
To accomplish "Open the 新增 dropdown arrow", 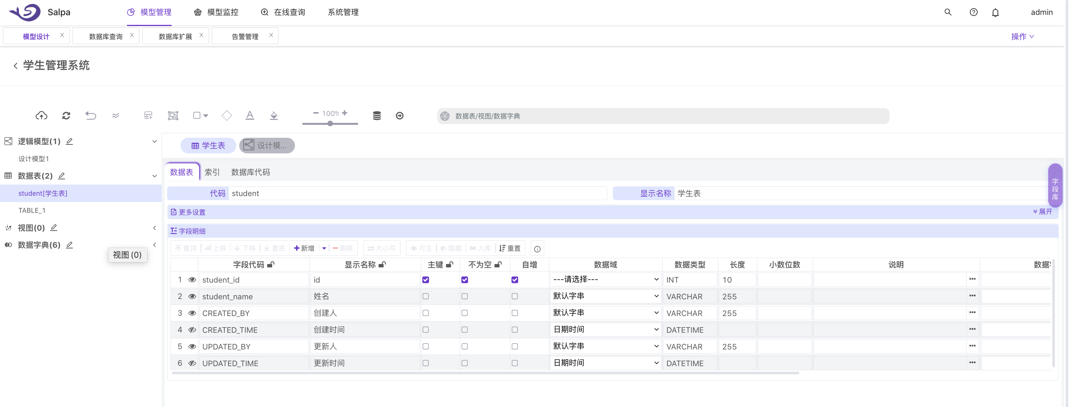I will pyautogui.click(x=324, y=248).
